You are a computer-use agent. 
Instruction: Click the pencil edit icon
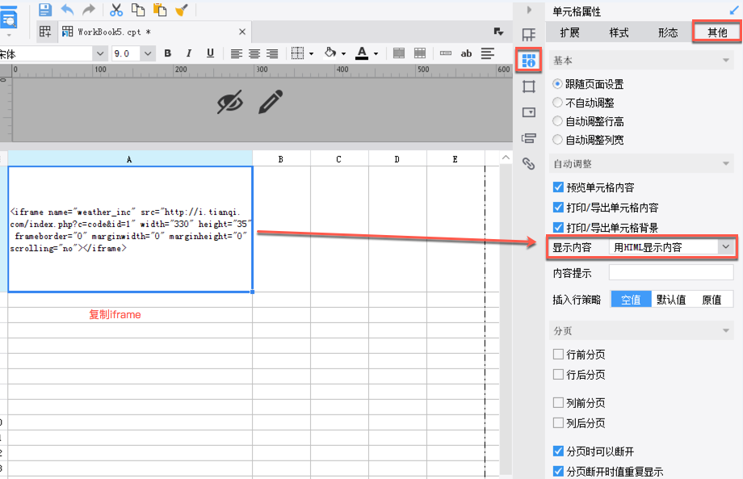pos(271,102)
